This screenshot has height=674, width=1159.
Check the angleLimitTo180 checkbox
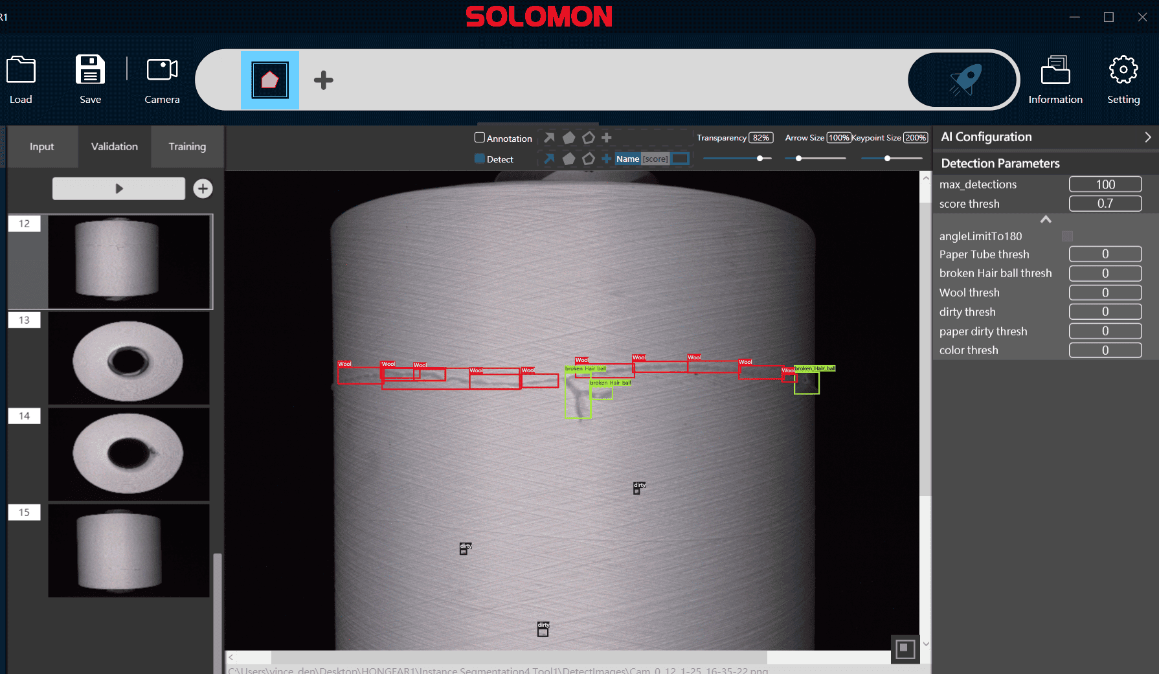tap(1067, 236)
